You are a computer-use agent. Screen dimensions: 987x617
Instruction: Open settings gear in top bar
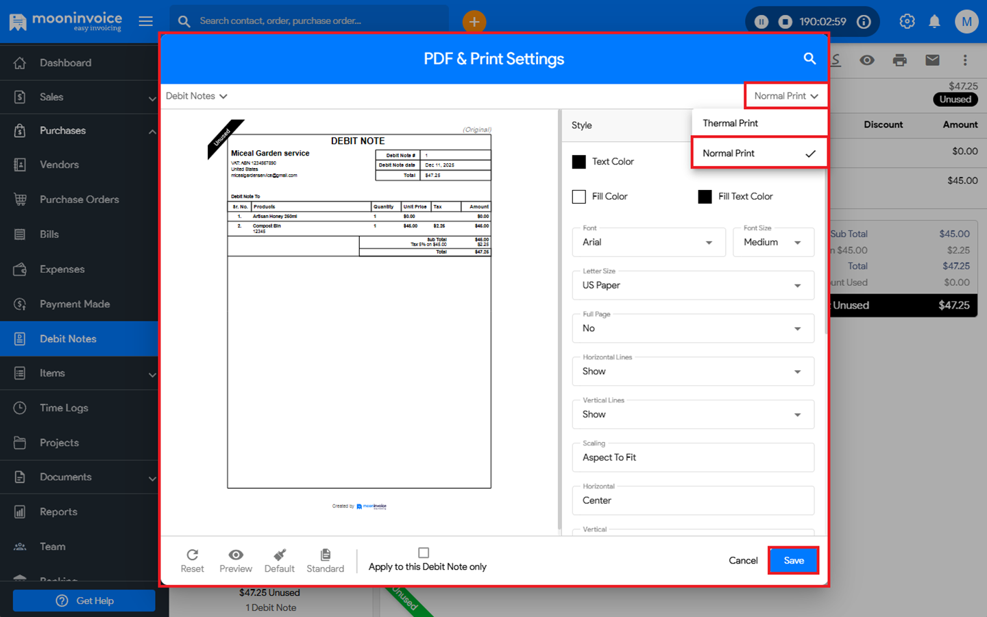[x=907, y=21]
